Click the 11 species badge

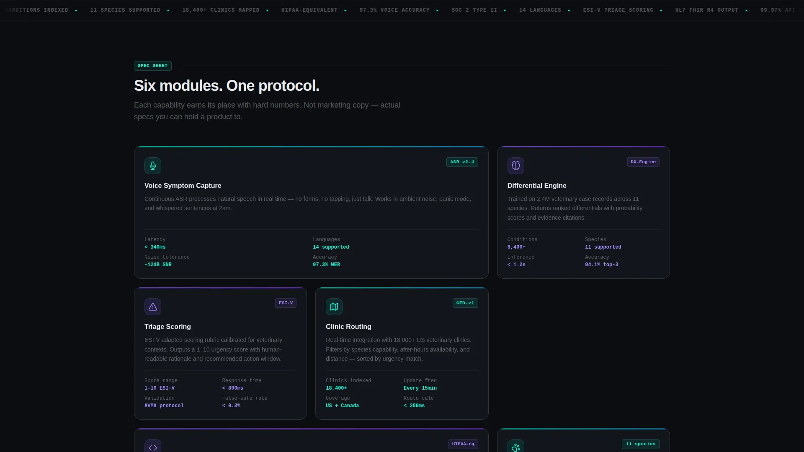[x=641, y=444]
